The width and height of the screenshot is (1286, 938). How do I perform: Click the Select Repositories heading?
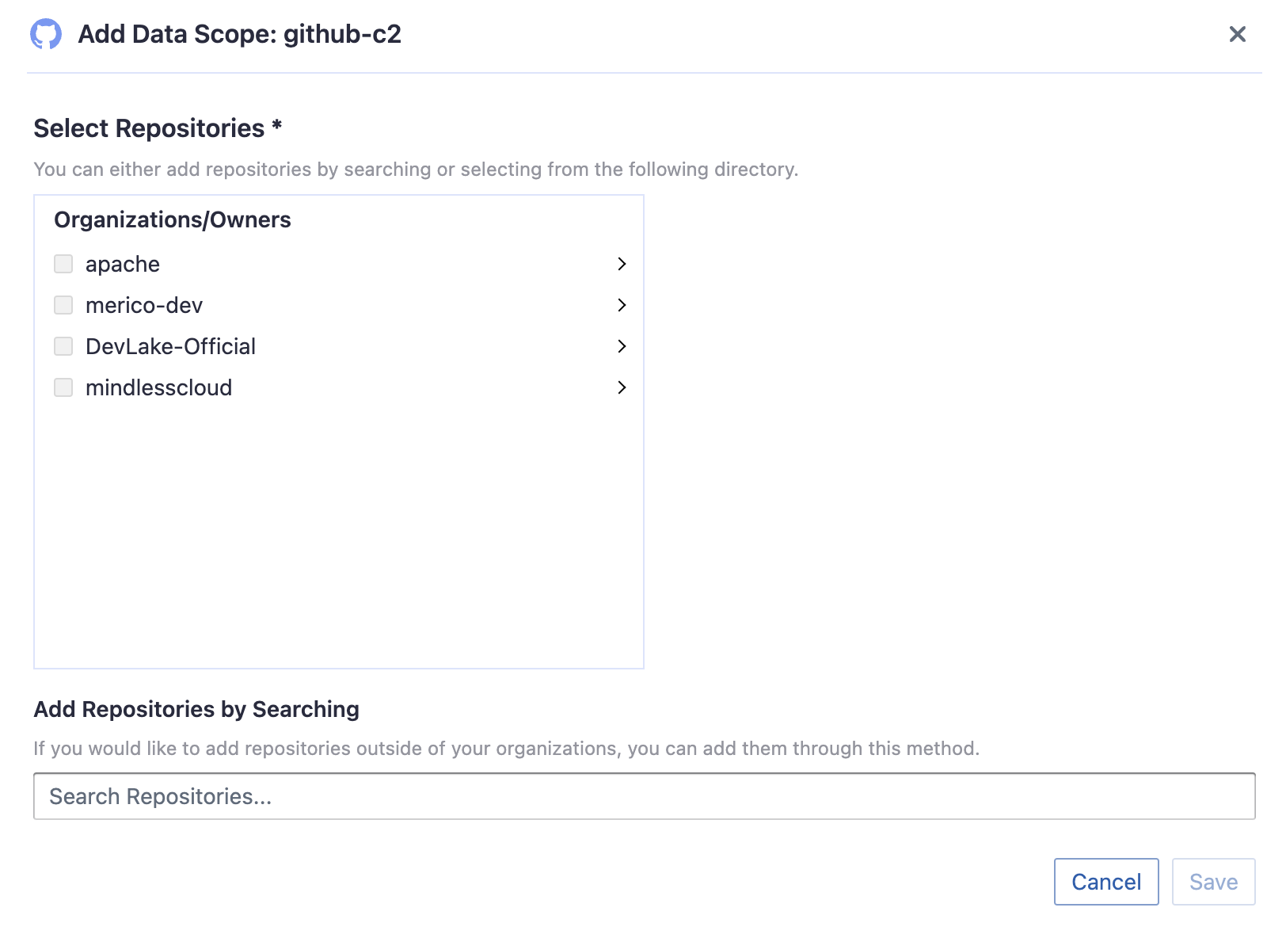(158, 128)
